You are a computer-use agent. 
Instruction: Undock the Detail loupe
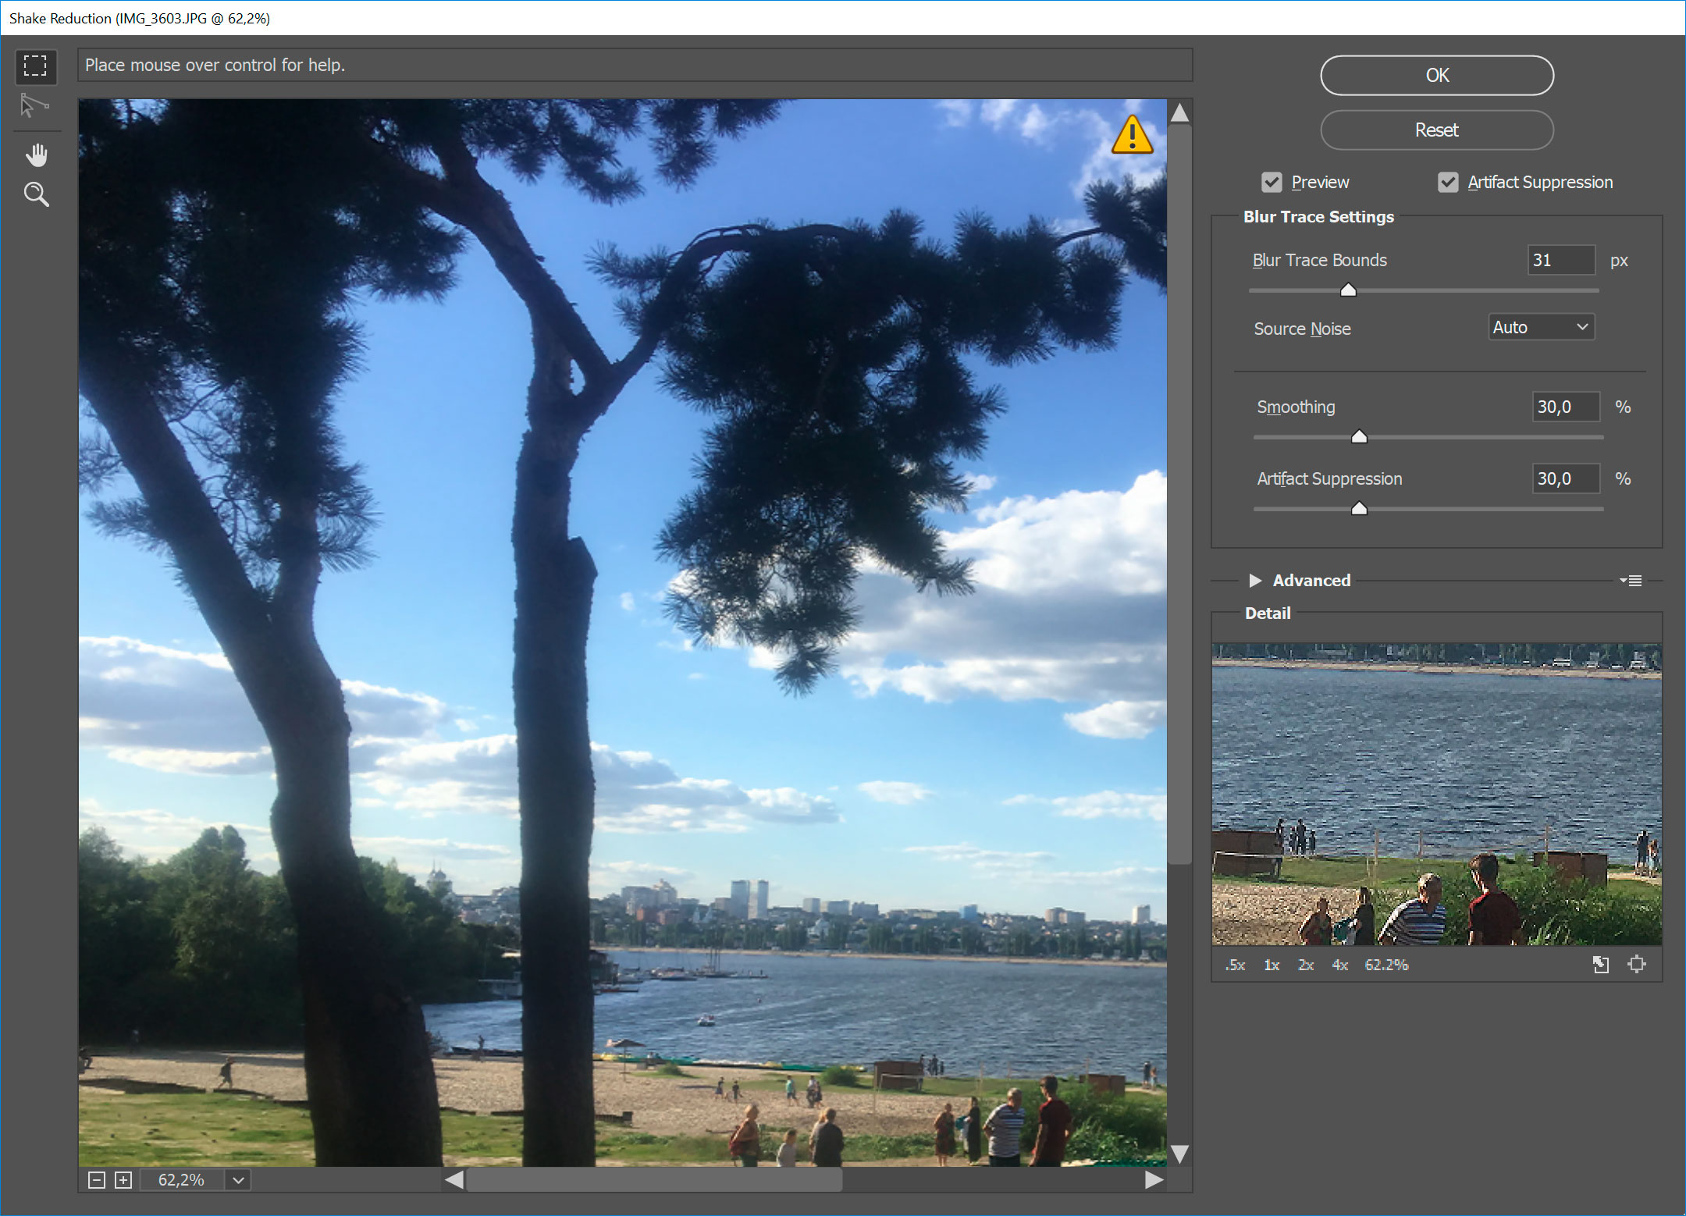(x=1600, y=965)
